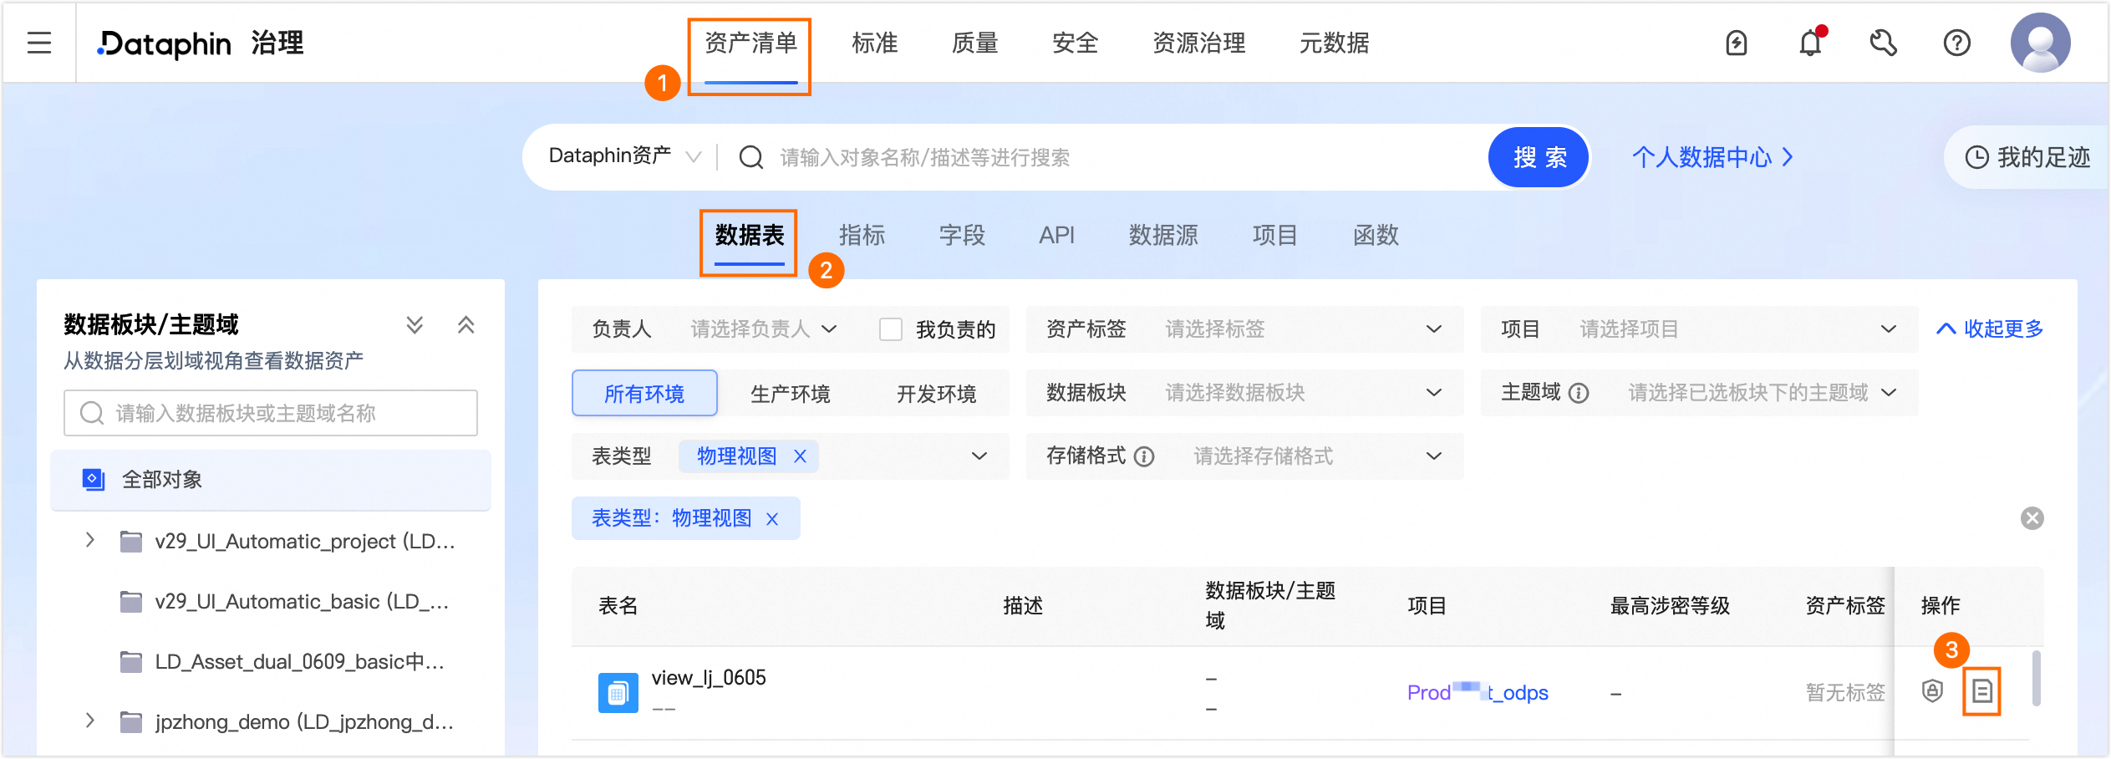Open the help question-mark icon
The height and width of the screenshot is (759, 2111).
point(1956,43)
